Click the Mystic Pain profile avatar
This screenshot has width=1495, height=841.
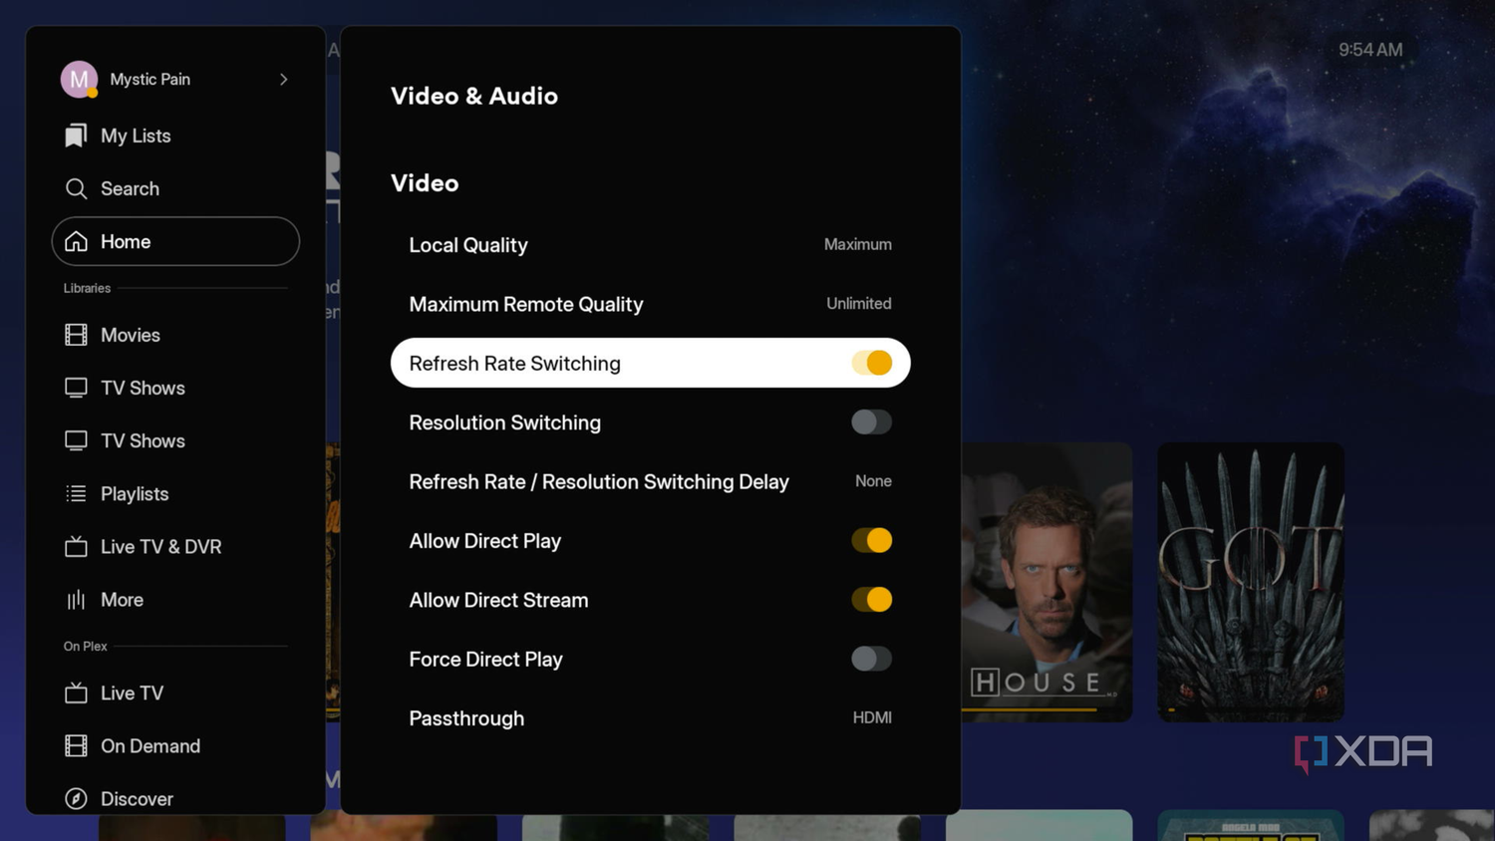point(79,80)
